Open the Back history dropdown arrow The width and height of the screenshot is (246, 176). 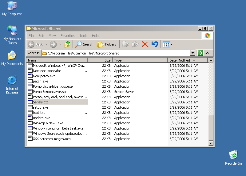[46, 45]
